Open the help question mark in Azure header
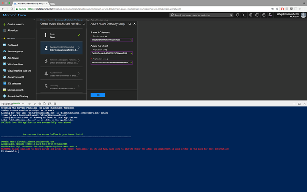 click(264, 15)
